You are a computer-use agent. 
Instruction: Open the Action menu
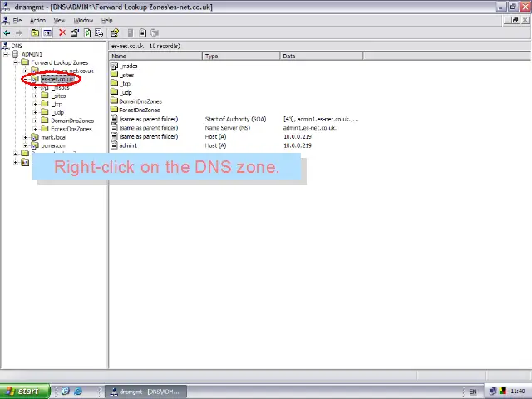coord(37,20)
